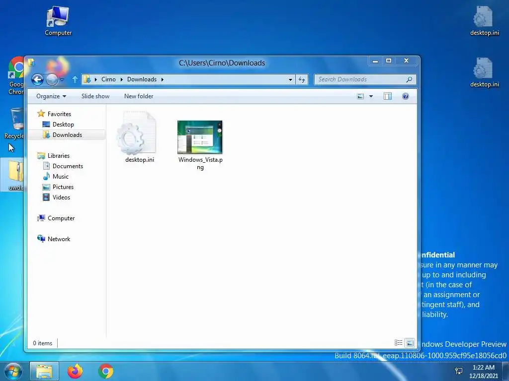Open the Videos library
The height and width of the screenshot is (381, 509).
pyautogui.click(x=61, y=197)
